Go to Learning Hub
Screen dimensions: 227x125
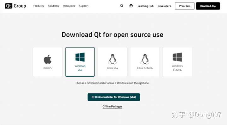[x=145, y=6]
